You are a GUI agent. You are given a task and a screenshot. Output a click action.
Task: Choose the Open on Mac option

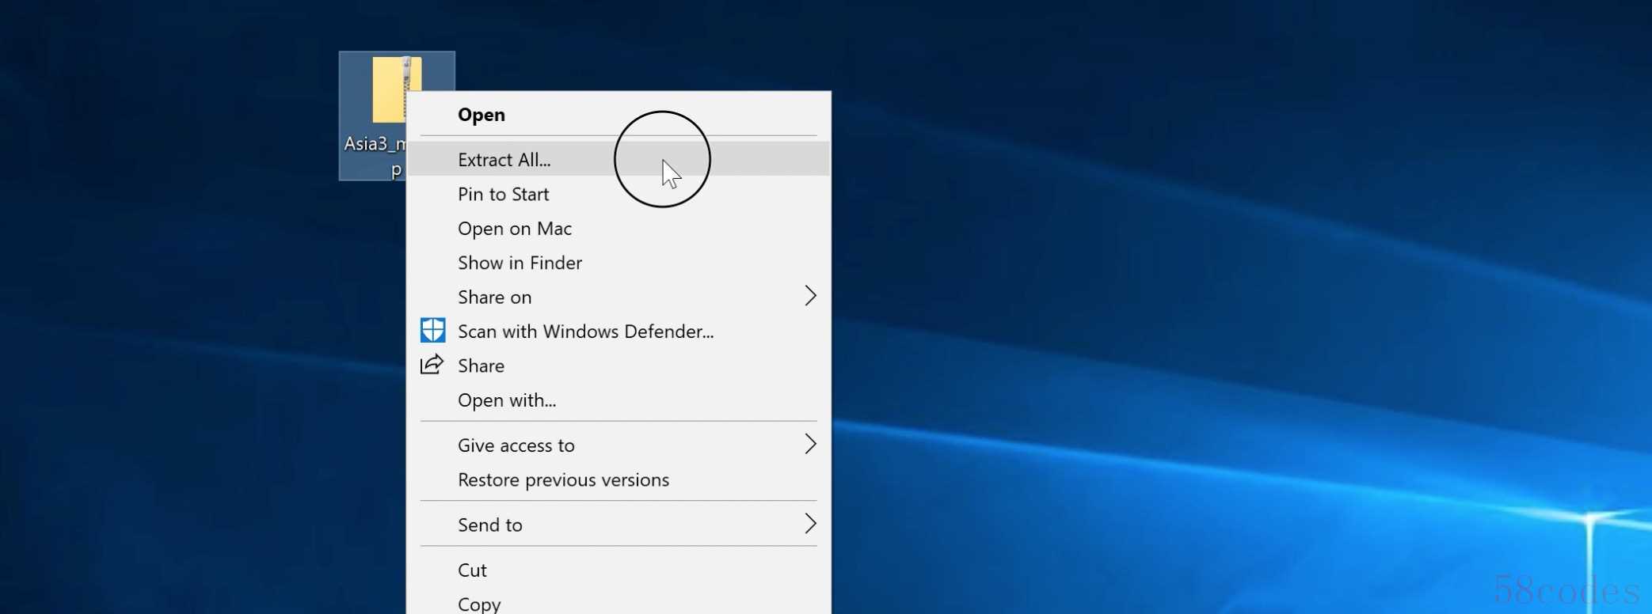point(514,229)
